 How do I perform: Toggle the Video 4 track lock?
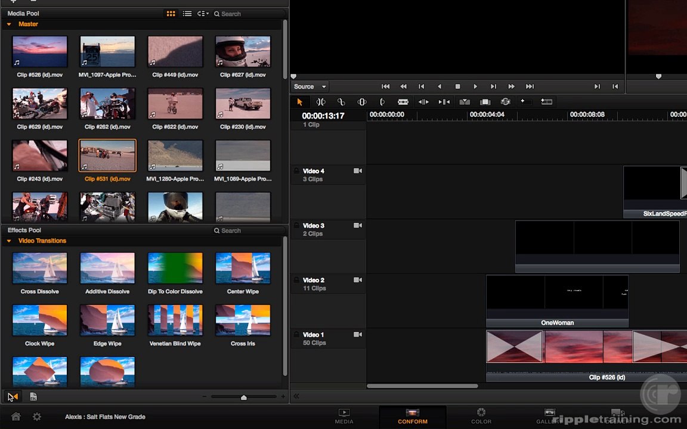[296, 171]
